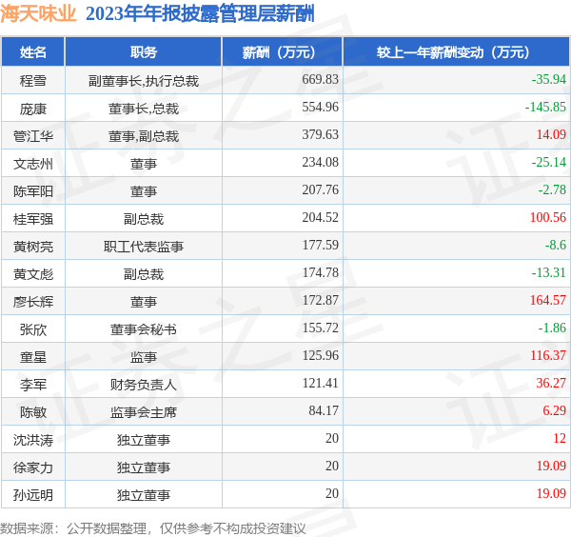
Task: Select the name 桂军强
Action: coord(33,219)
